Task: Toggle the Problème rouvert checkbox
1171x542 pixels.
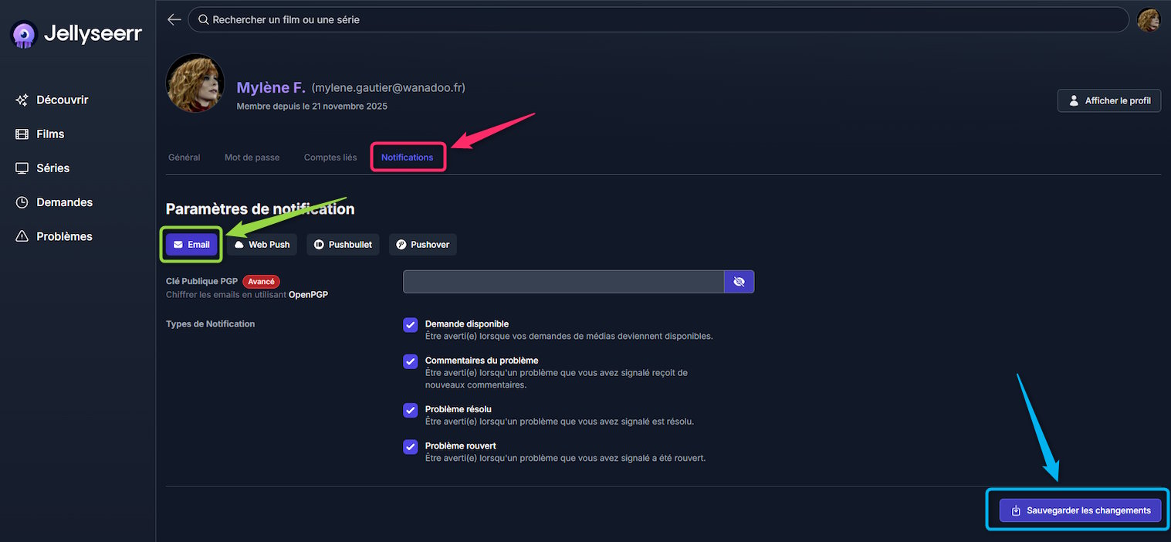Action: pos(411,446)
